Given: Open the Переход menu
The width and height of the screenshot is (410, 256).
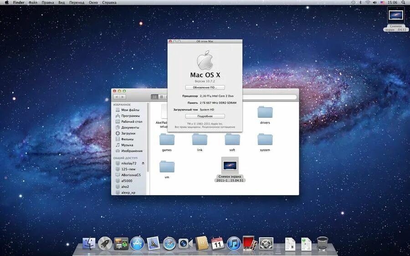Looking at the screenshot, I should (x=77, y=2).
